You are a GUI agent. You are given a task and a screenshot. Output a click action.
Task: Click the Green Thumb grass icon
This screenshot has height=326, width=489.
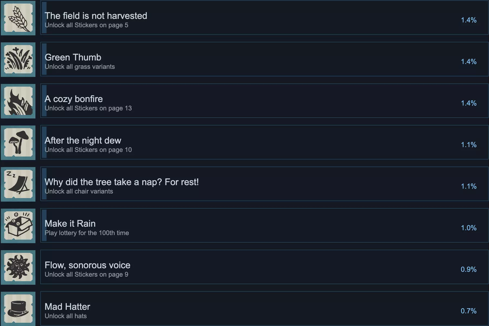point(18,59)
